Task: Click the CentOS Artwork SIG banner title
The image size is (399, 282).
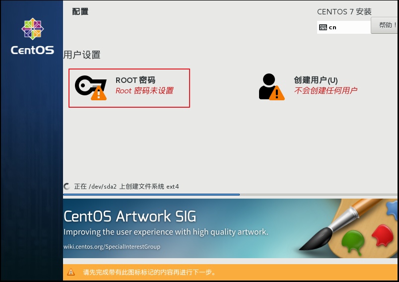Action: coord(130,216)
